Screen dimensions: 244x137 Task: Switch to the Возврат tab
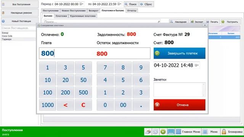coord(93,11)
